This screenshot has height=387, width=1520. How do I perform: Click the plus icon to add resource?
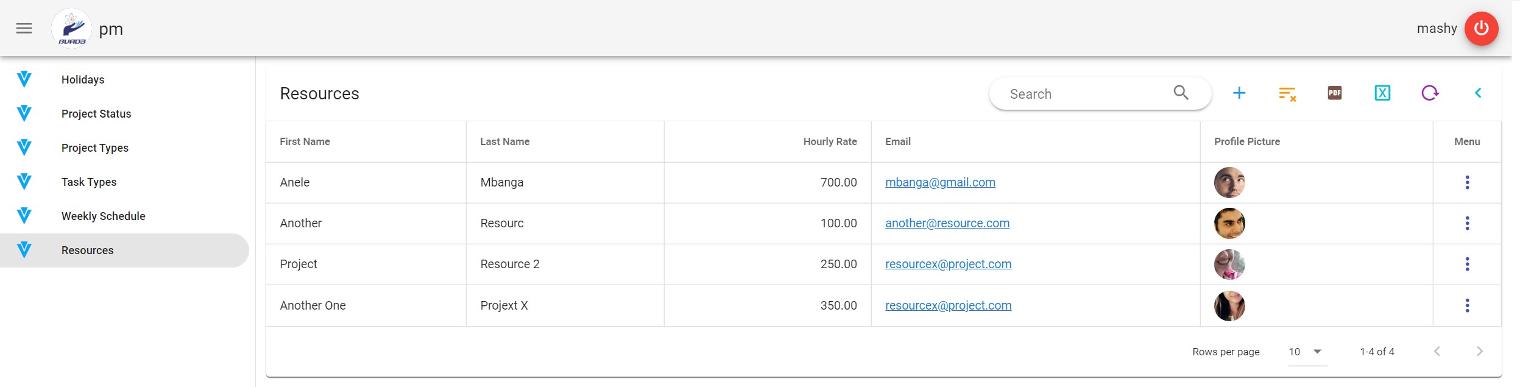pyautogui.click(x=1239, y=93)
